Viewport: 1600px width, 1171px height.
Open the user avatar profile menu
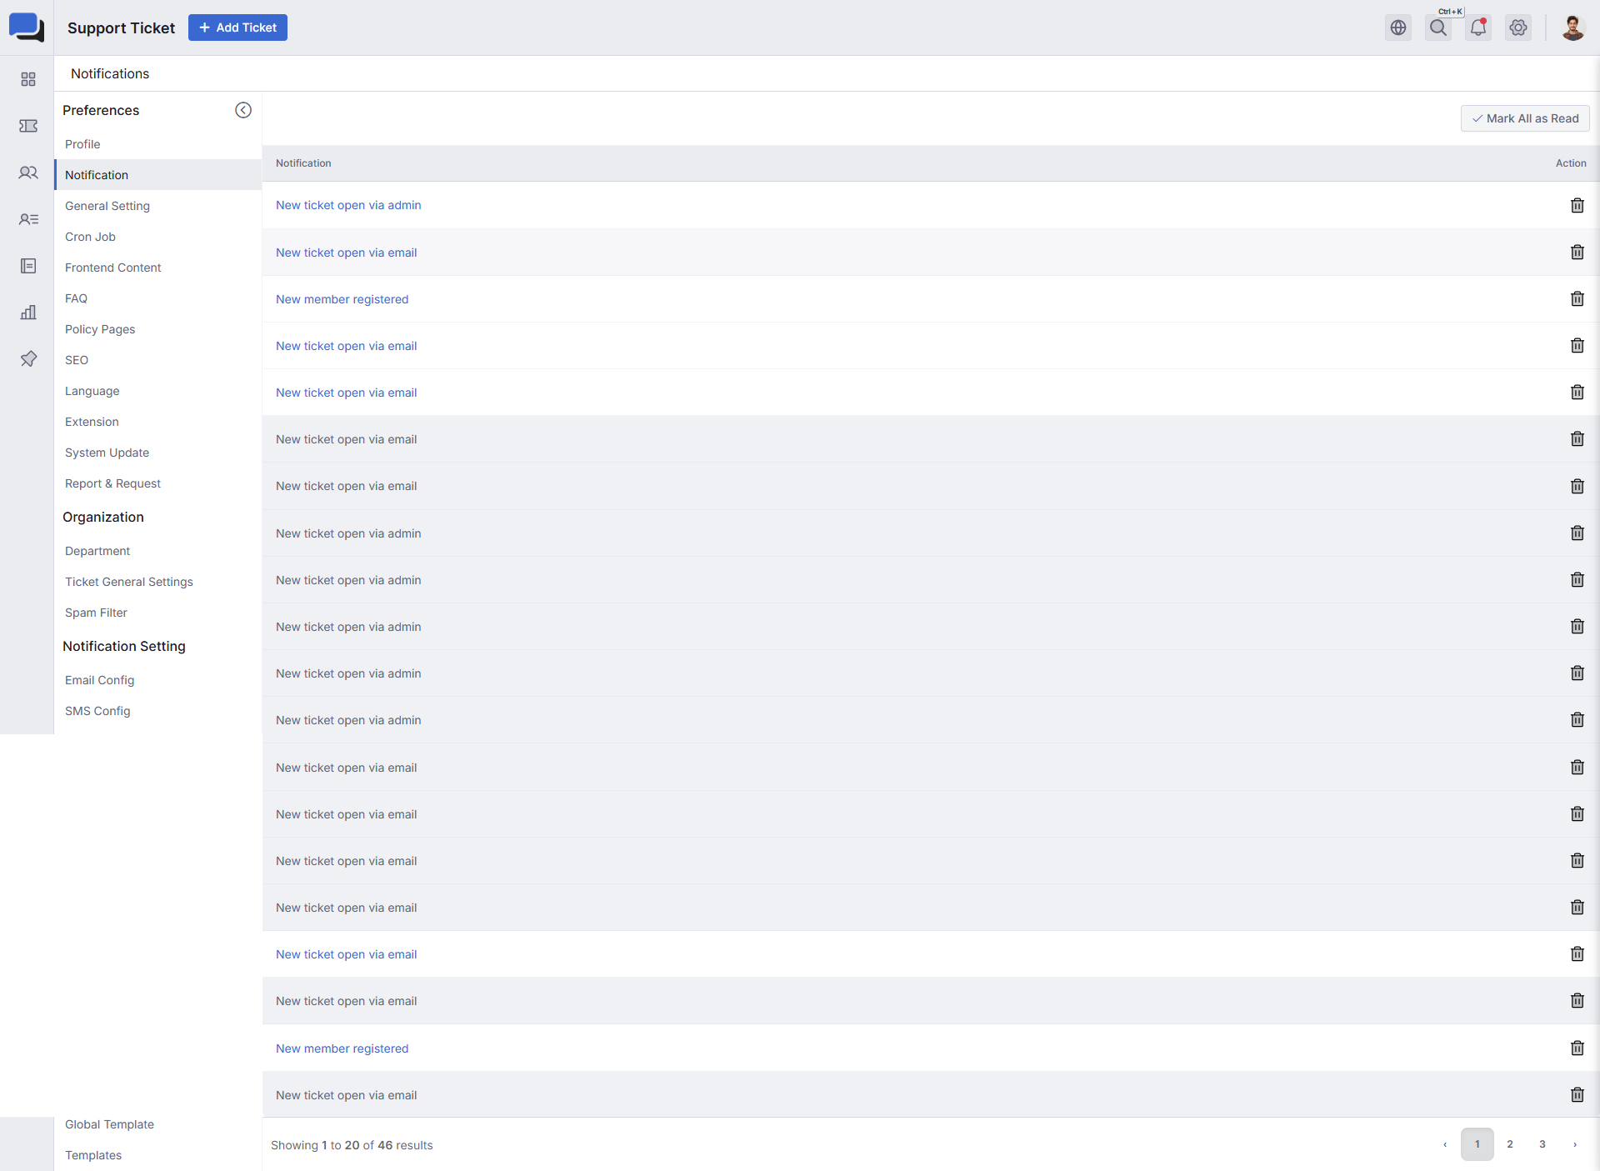tap(1572, 28)
